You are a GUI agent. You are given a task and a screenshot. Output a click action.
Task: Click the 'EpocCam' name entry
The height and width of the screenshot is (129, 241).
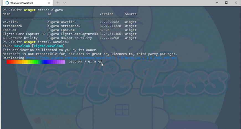(9, 30)
